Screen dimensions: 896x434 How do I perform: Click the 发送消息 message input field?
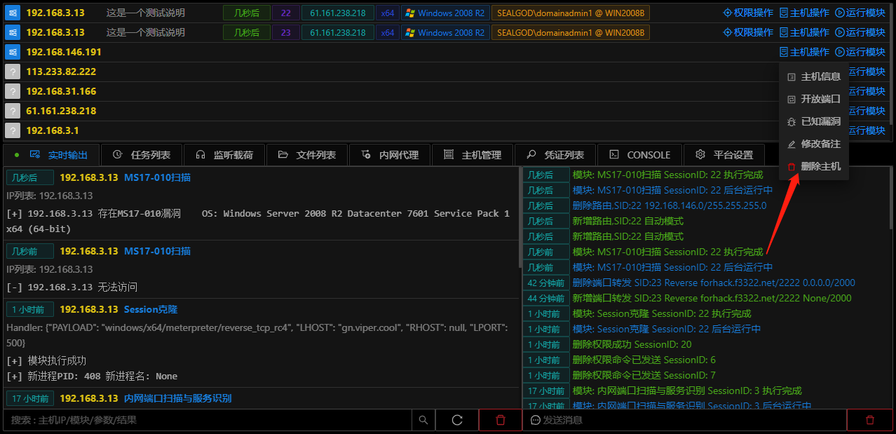[685, 420]
